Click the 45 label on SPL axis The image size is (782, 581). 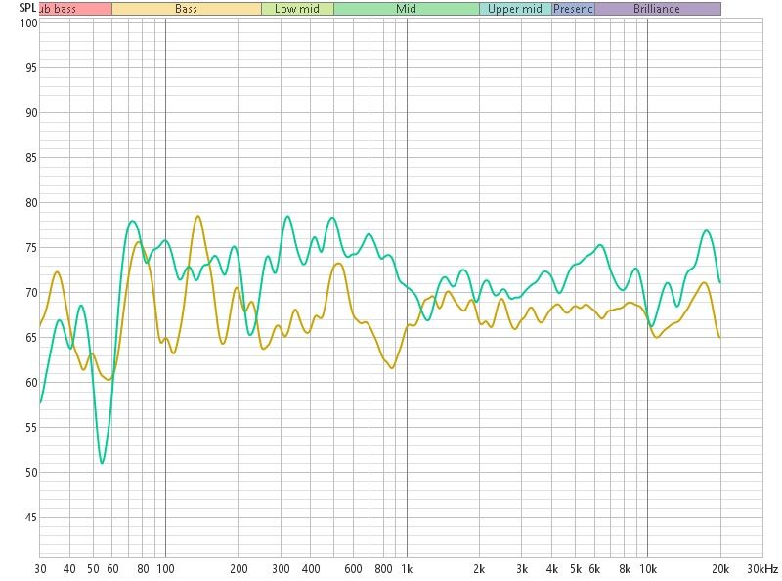point(31,518)
